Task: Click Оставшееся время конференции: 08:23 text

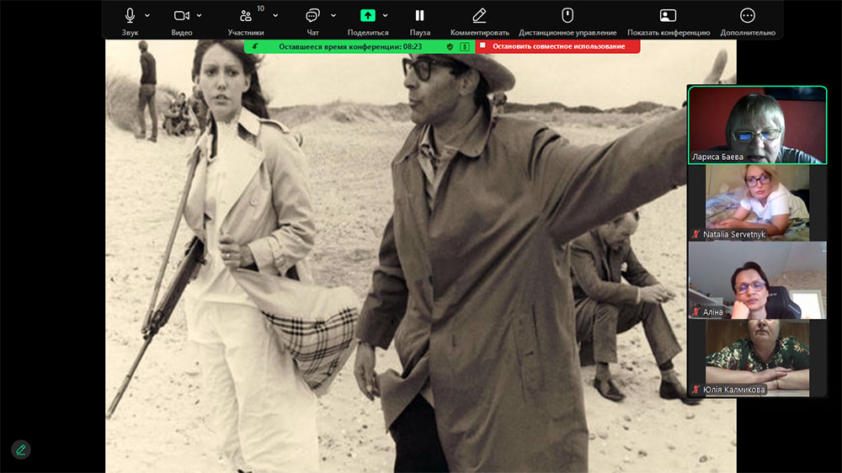Action: 350,46
